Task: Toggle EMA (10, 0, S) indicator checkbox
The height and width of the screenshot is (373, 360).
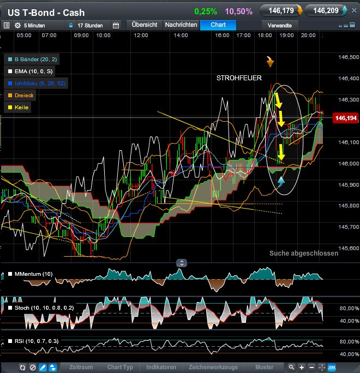Action: tap(10, 71)
